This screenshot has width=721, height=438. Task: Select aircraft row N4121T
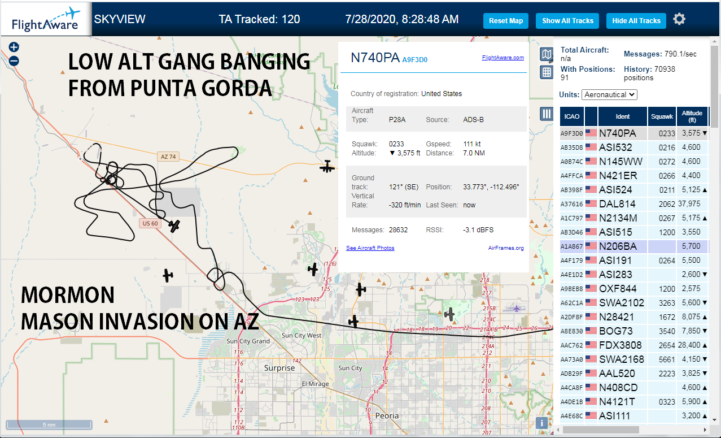(634, 402)
